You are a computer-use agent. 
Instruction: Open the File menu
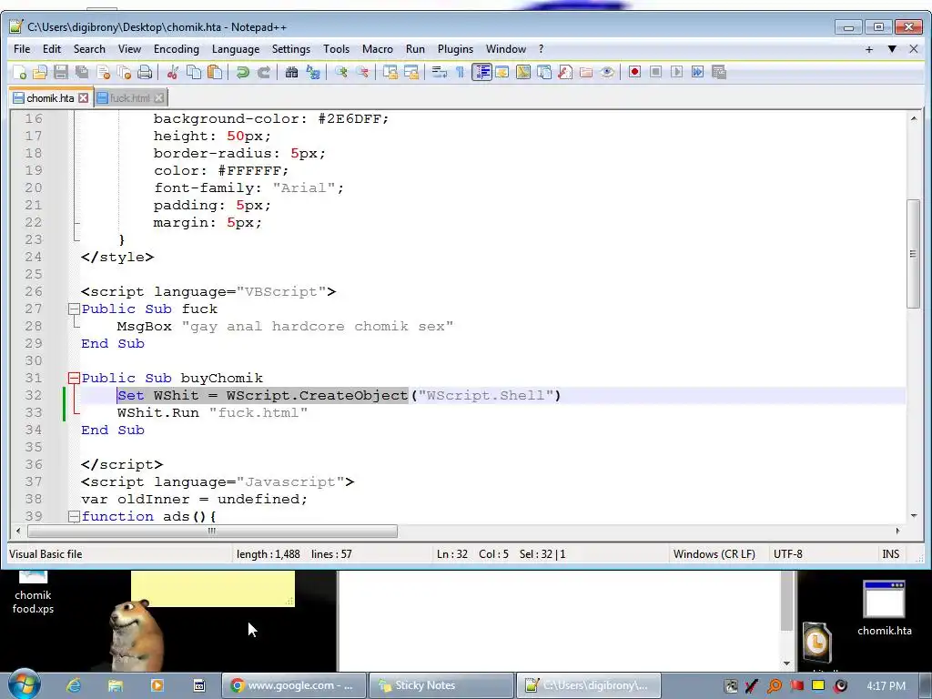22,49
